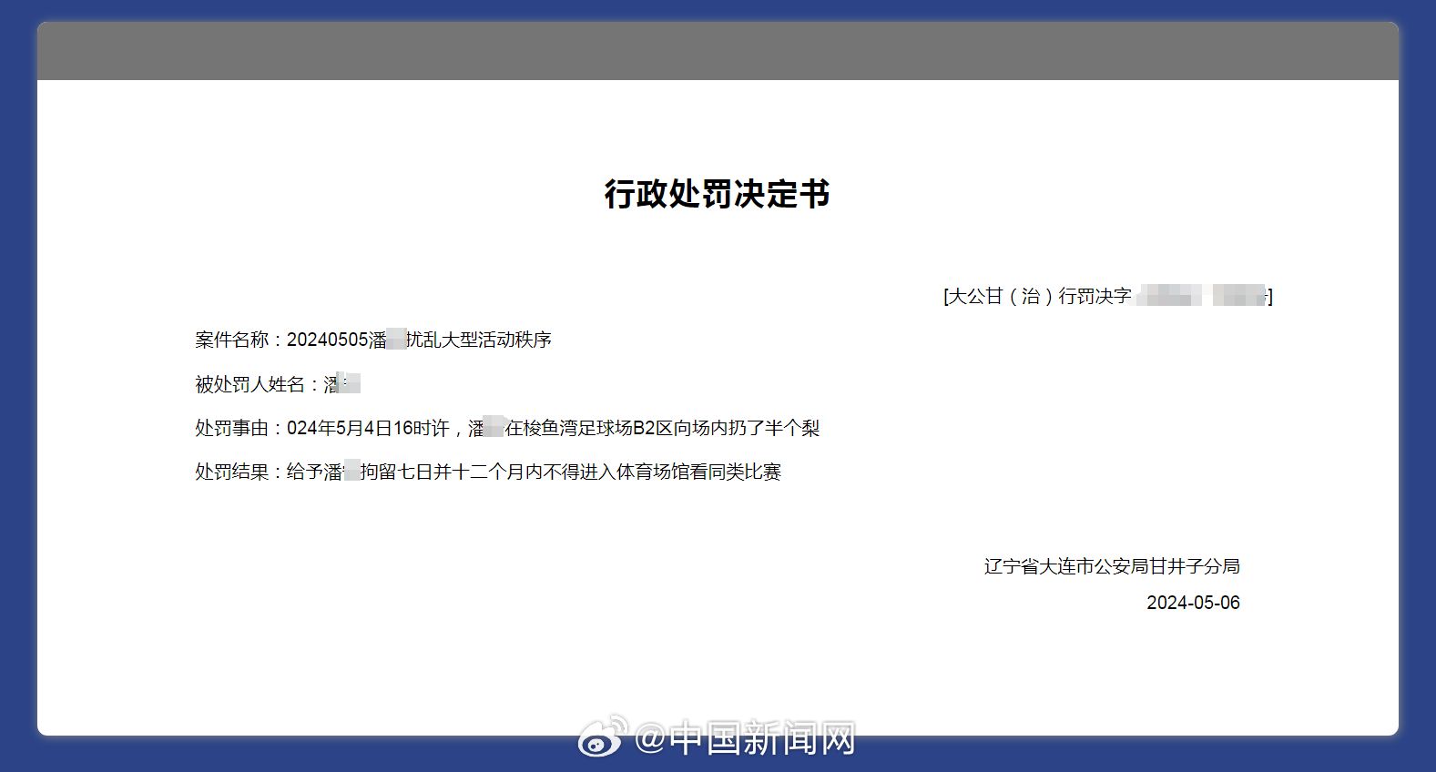Click the blurred name in the 案件名称 line
The width and height of the screenshot is (1436, 772).
tap(396, 340)
